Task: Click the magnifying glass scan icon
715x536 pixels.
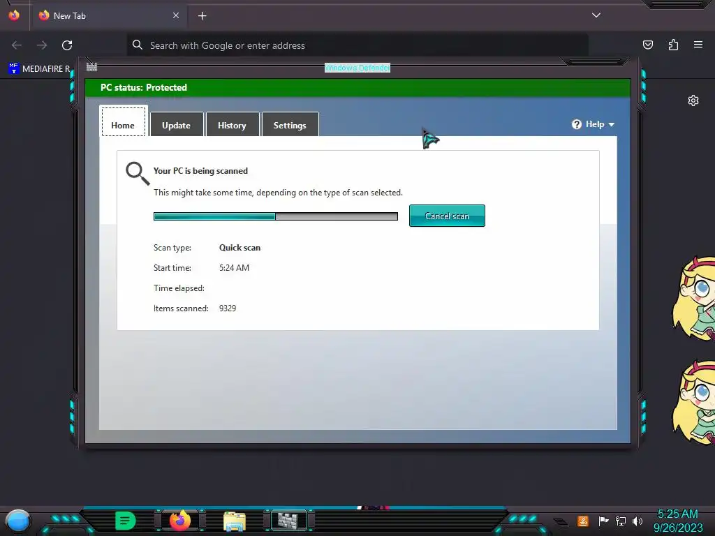Action: tap(138, 174)
